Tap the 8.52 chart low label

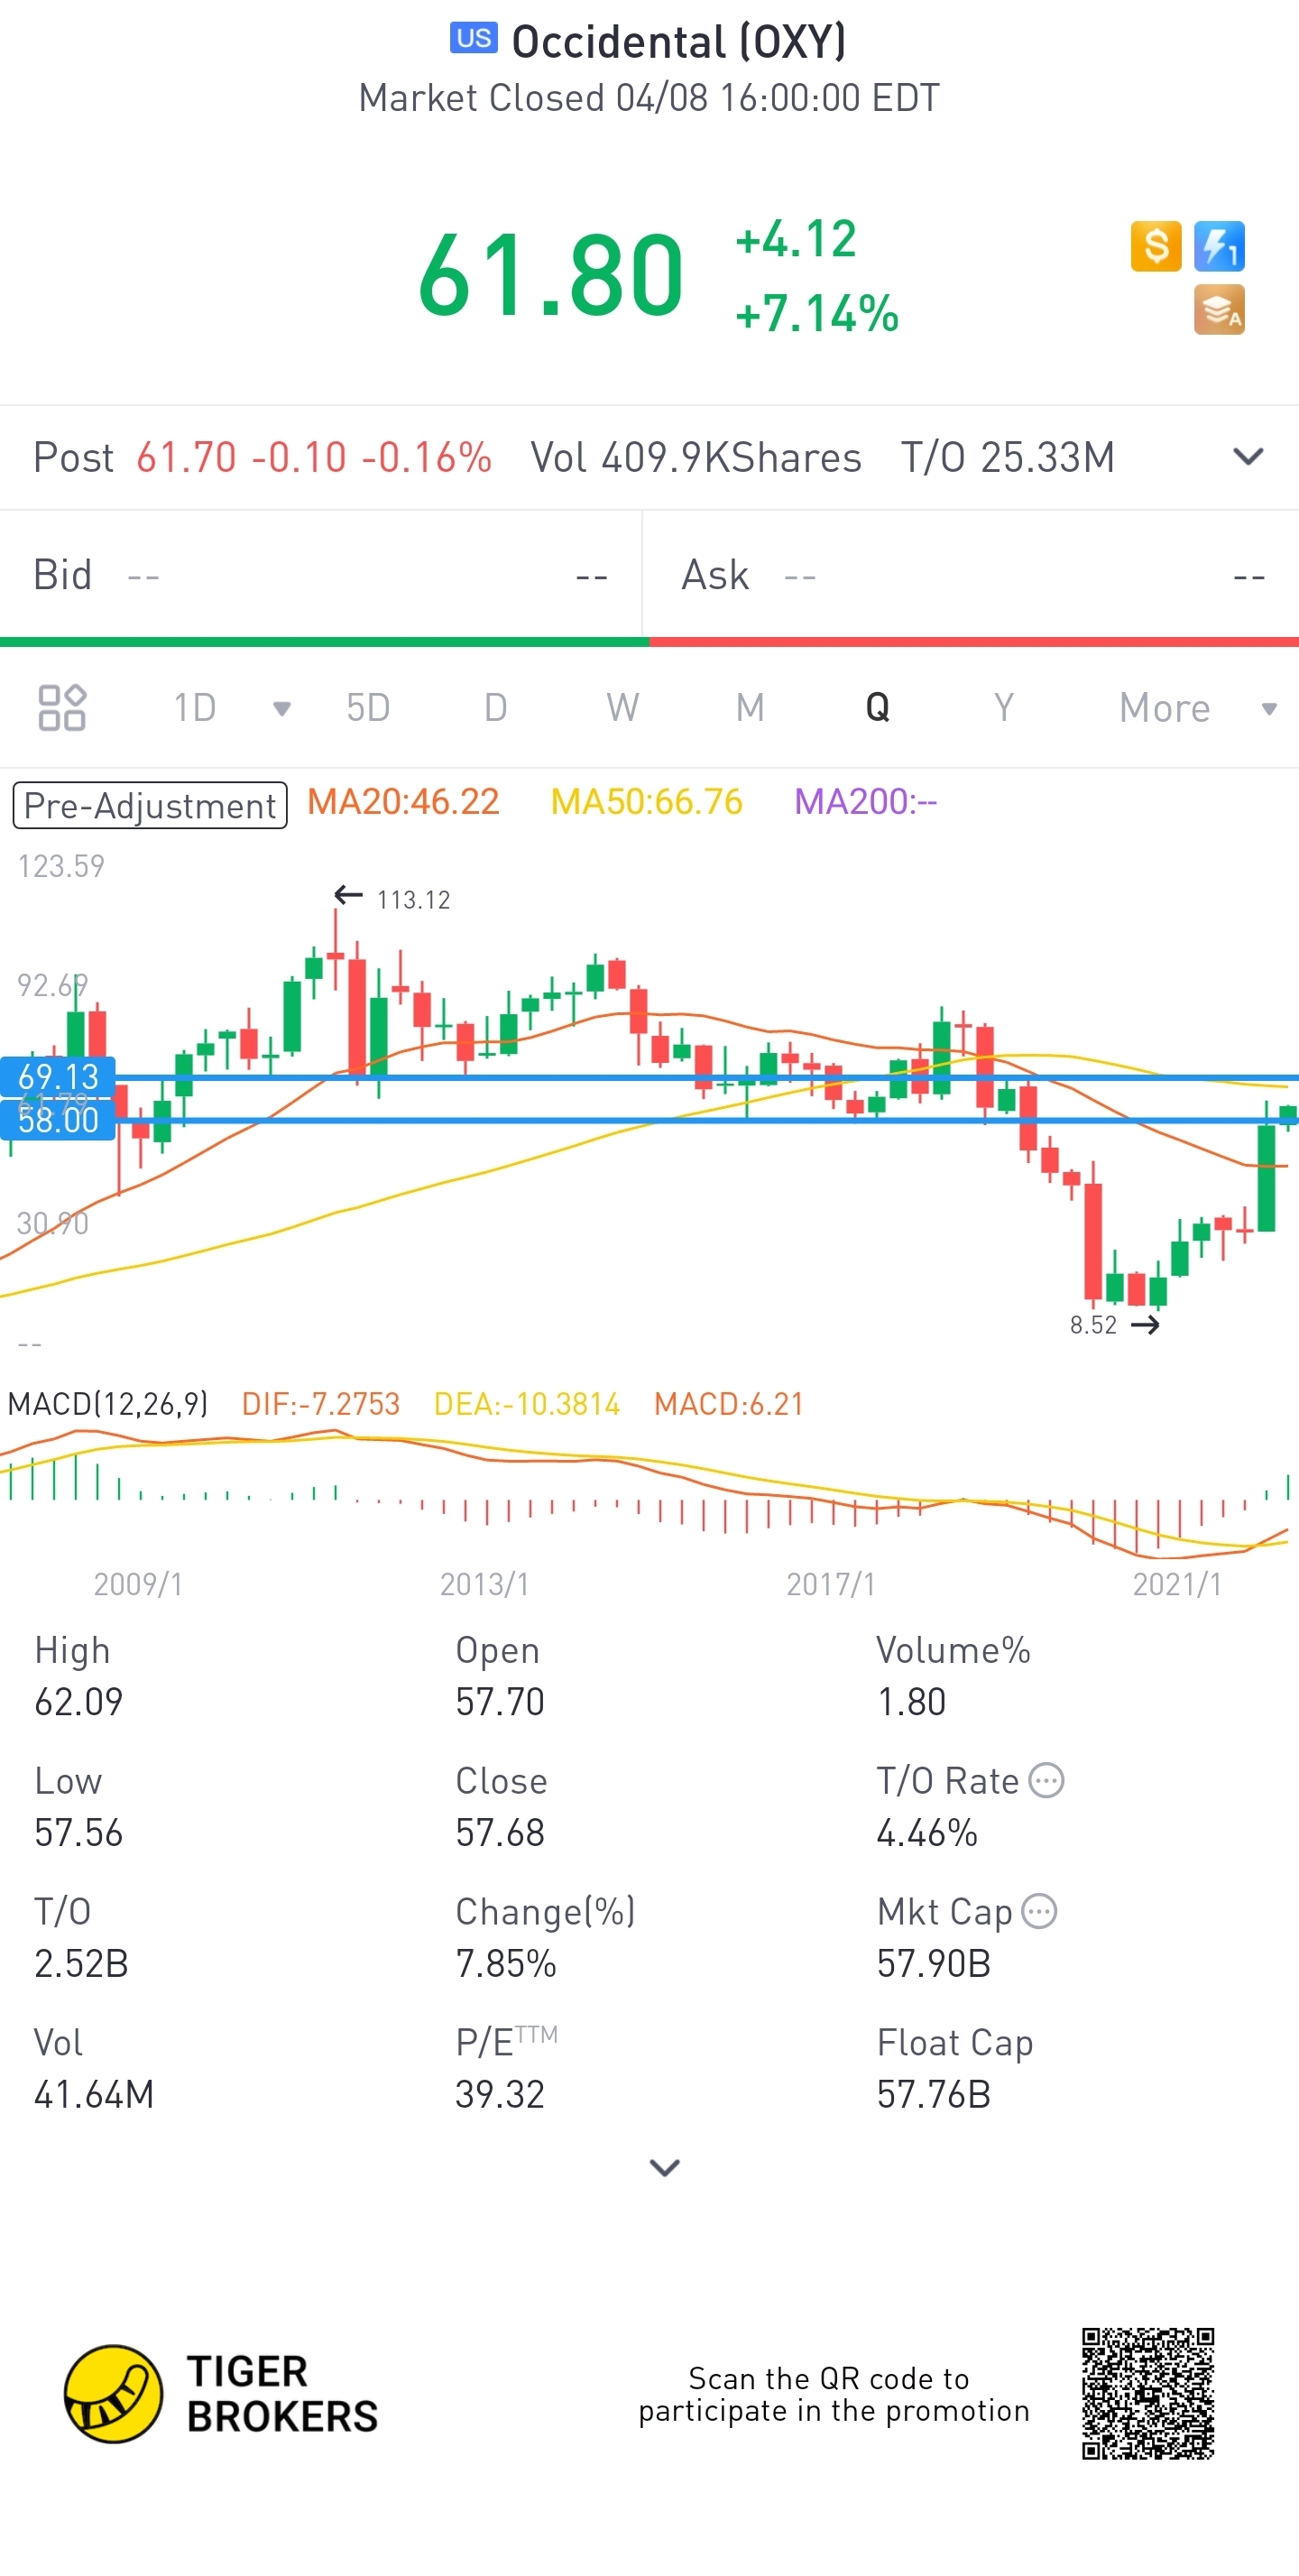coord(1093,1325)
